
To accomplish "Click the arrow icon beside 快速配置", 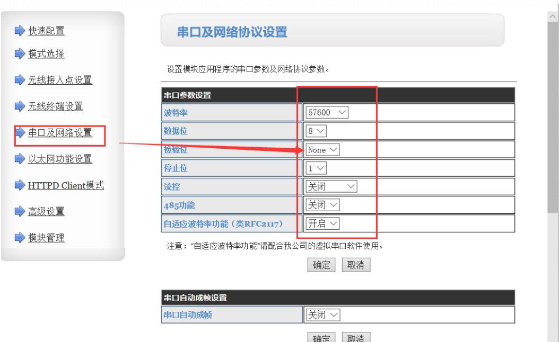I will tap(20, 31).
